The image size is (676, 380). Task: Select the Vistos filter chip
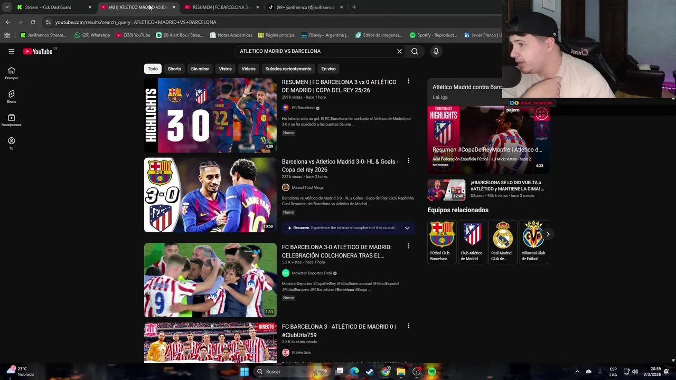pyautogui.click(x=226, y=69)
